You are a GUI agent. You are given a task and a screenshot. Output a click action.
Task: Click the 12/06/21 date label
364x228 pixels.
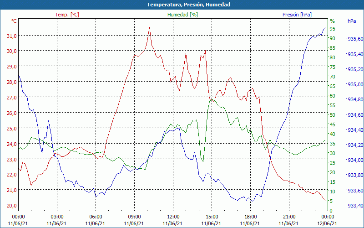(x=327, y=223)
